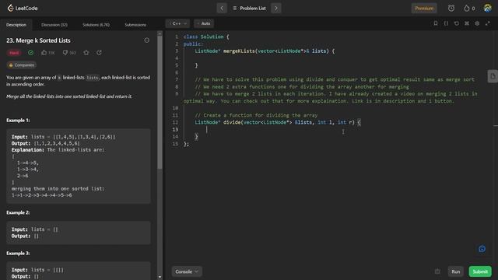
Task: Click the Run button
Action: click(455, 271)
